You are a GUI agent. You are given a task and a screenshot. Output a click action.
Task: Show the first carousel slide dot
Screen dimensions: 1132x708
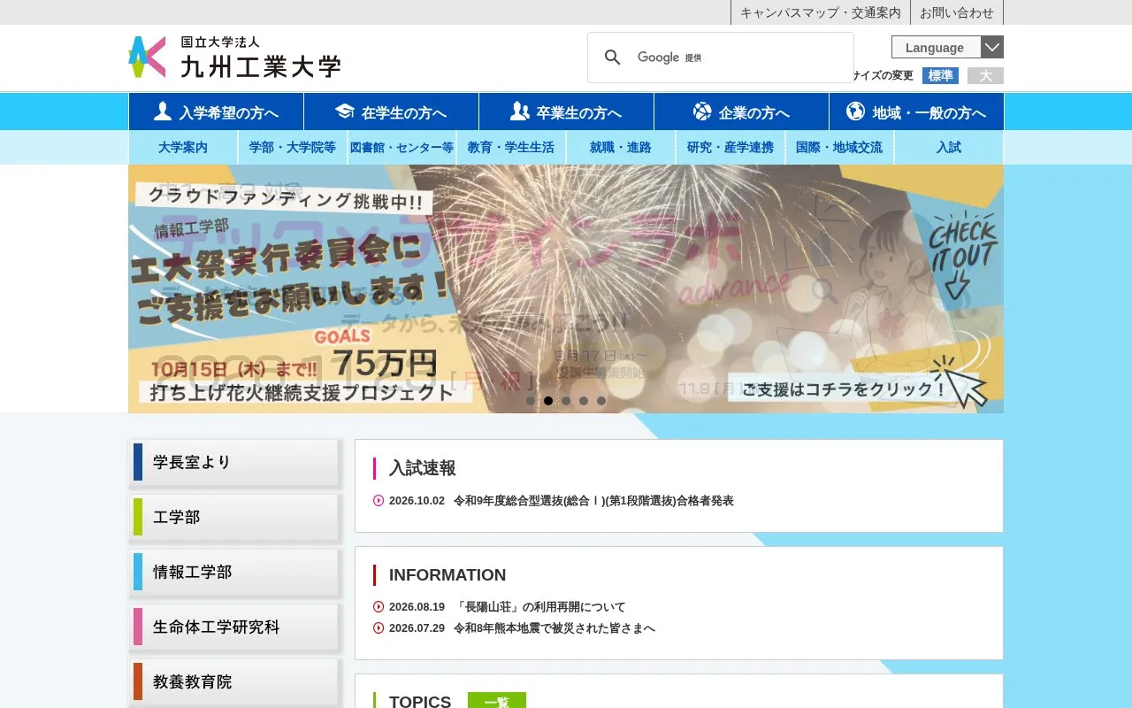point(531,401)
